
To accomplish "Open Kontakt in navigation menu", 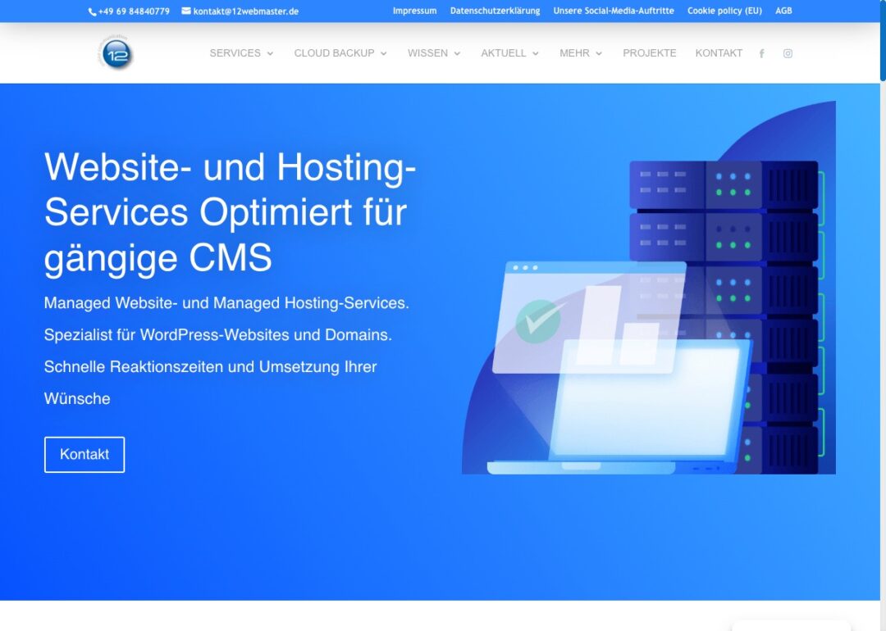I will [719, 53].
